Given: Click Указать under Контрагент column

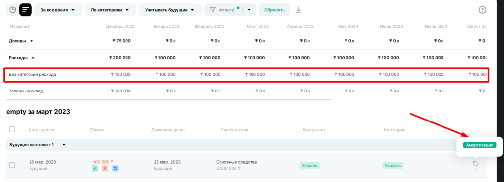Looking at the screenshot, I should 310,166.
